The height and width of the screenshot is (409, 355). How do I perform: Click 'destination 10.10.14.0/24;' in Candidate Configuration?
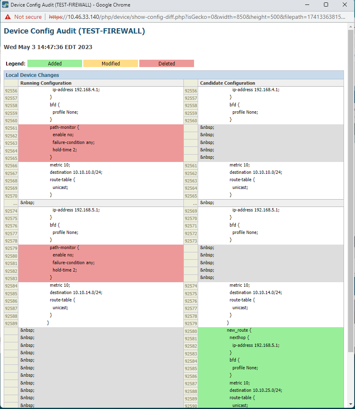click(256, 292)
